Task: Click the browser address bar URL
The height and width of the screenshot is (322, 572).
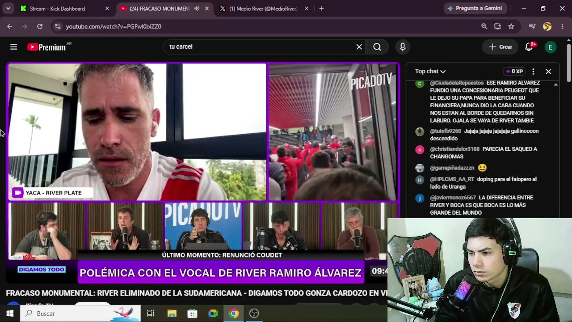Action: click(114, 26)
